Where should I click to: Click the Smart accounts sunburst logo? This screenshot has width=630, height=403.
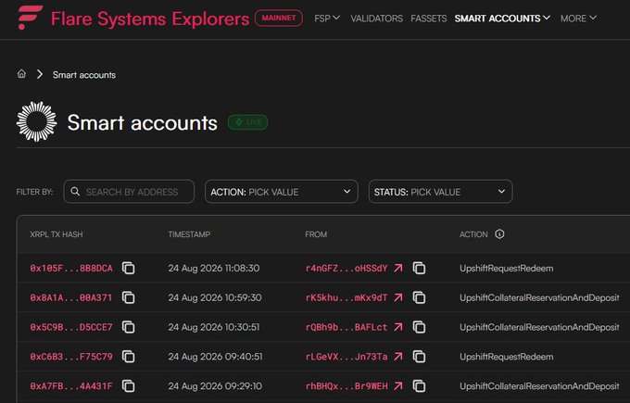(36, 121)
